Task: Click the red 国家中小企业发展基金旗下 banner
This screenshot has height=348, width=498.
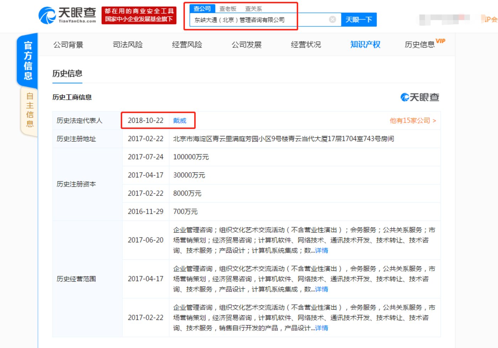Action: 139,15
